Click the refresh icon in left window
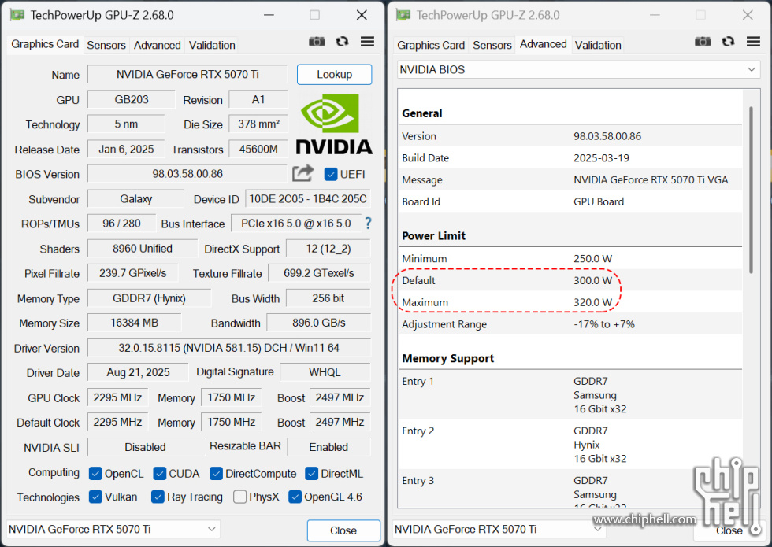Viewport: 772px width, 547px height. coord(342,42)
